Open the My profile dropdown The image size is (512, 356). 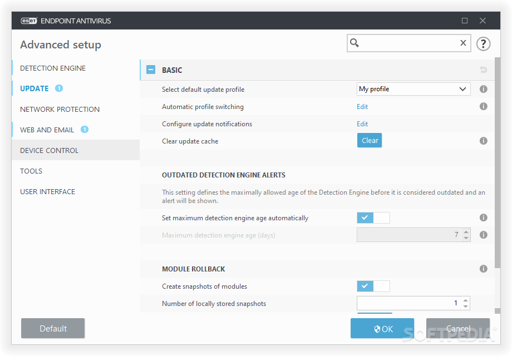pos(413,89)
